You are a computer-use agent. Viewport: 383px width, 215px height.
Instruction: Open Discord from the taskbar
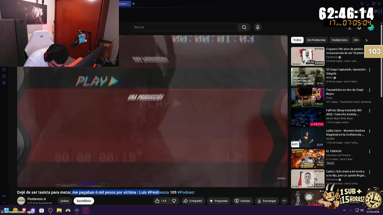33,210
